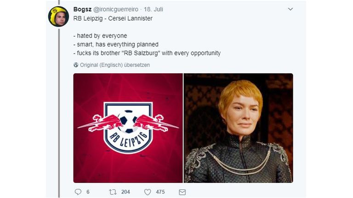Viewport: 353px width, 198px height.
Task: Click the tweet line mentioning "RB Salzburg"
Action: [147, 53]
